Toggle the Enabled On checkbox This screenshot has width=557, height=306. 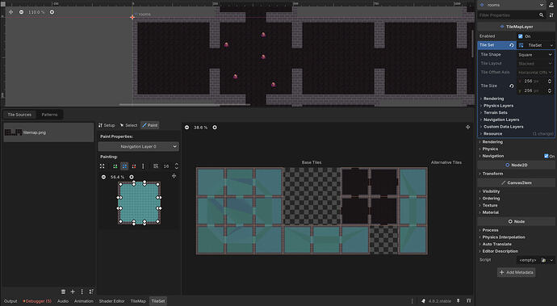coord(521,36)
